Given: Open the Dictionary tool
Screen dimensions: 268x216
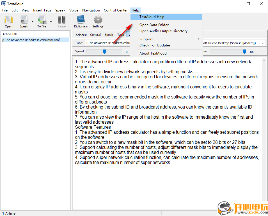Looking at the screenshot, I should (x=81, y=22).
